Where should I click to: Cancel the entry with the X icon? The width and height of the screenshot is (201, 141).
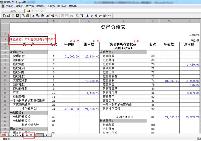pos(37,11)
